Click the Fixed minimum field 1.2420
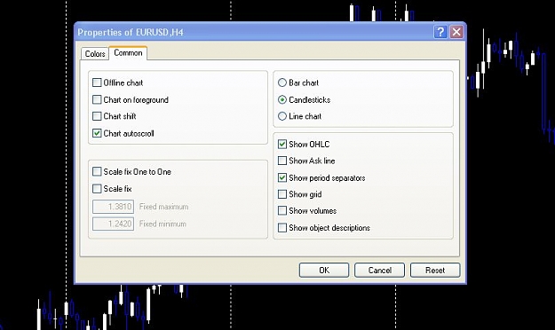 tap(114, 224)
